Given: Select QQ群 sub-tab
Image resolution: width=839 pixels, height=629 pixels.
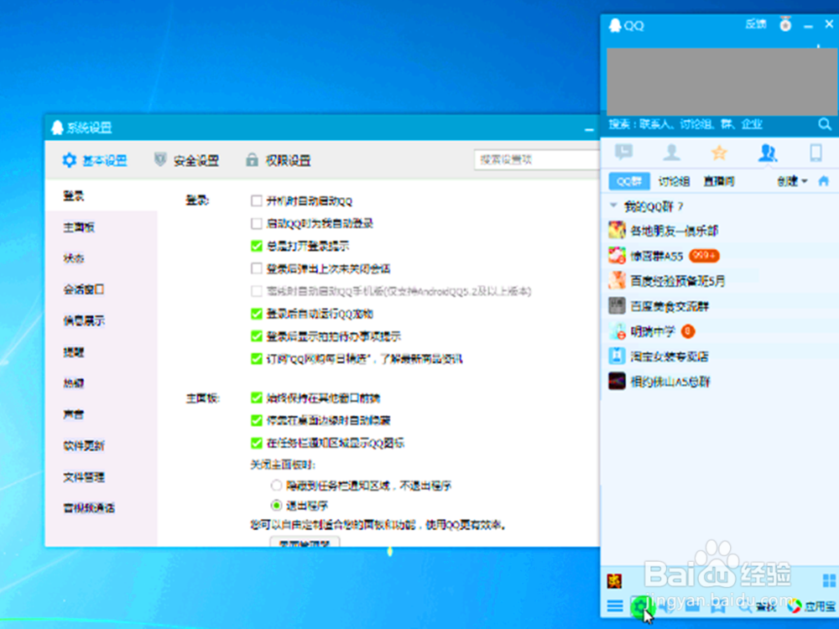Looking at the screenshot, I should tap(629, 181).
